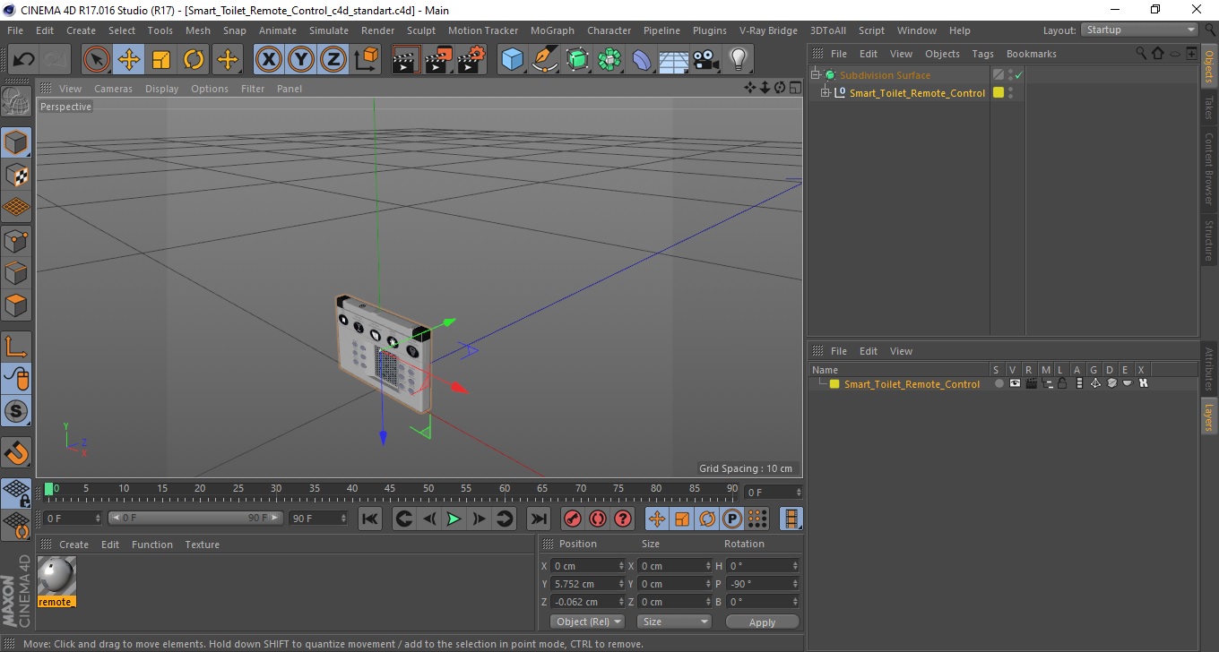Open Object Manager Tags menu

982,54
